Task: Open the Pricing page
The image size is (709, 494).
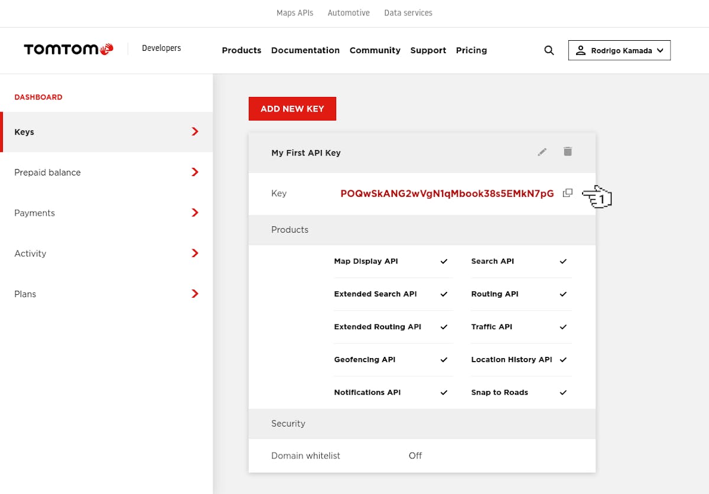Action: coord(471,50)
